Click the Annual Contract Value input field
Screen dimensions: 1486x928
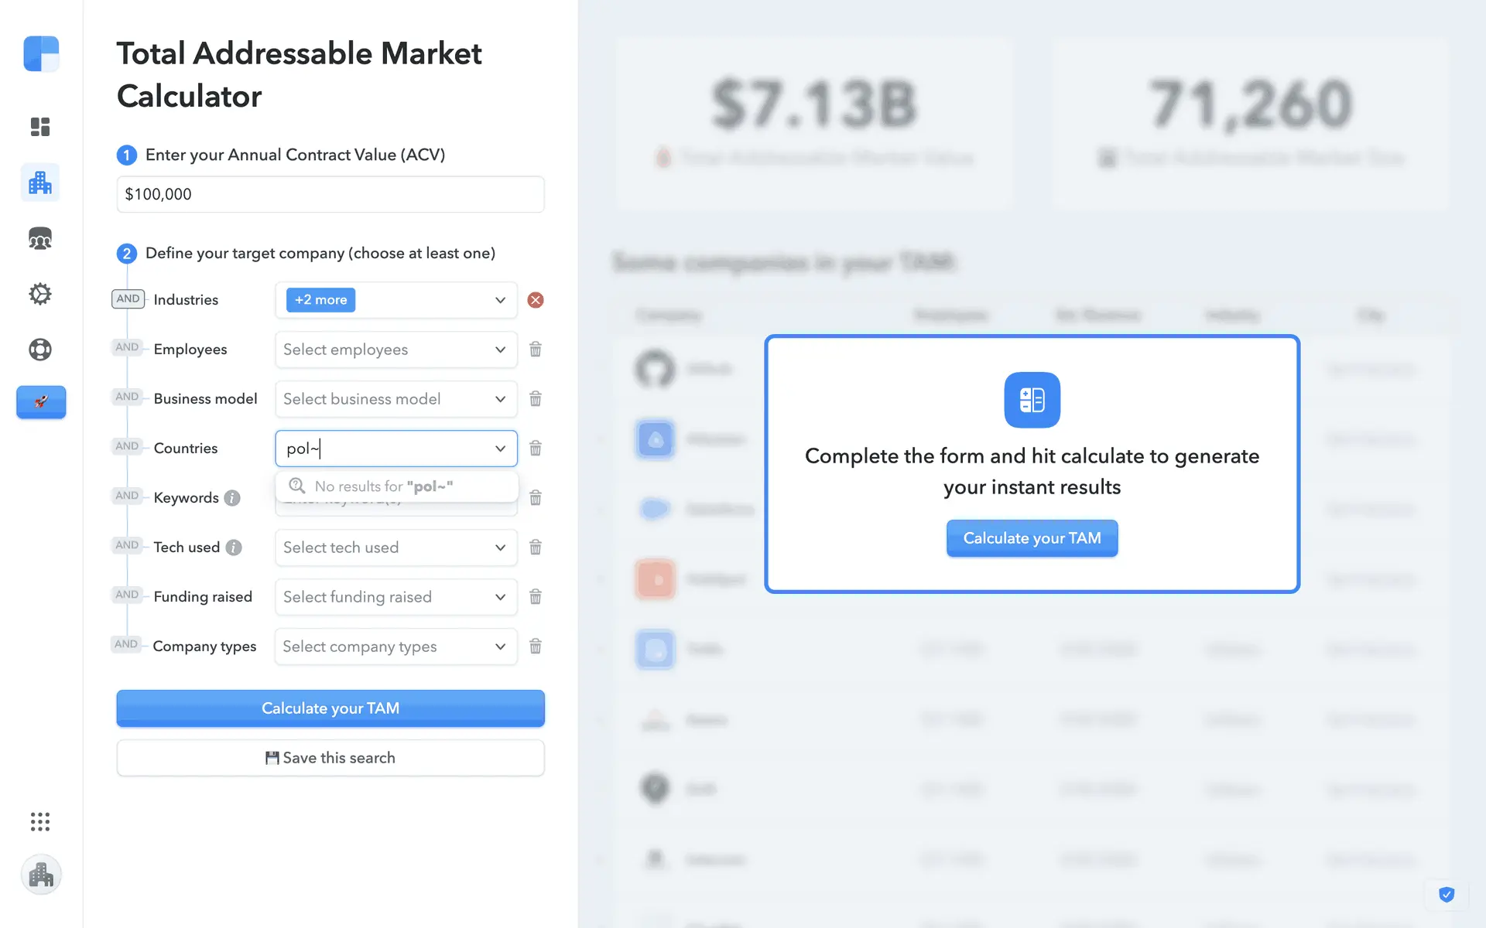pos(330,194)
